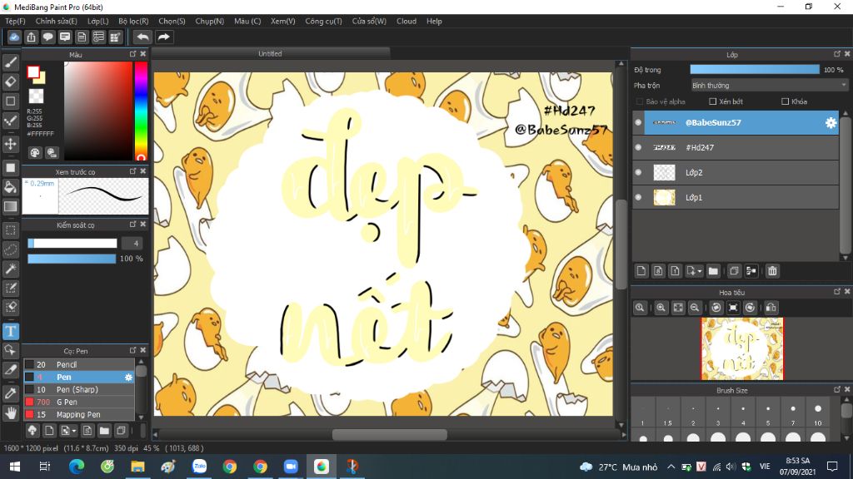Select the Pencil brush
This screenshot has height=479, width=853.
click(79, 364)
